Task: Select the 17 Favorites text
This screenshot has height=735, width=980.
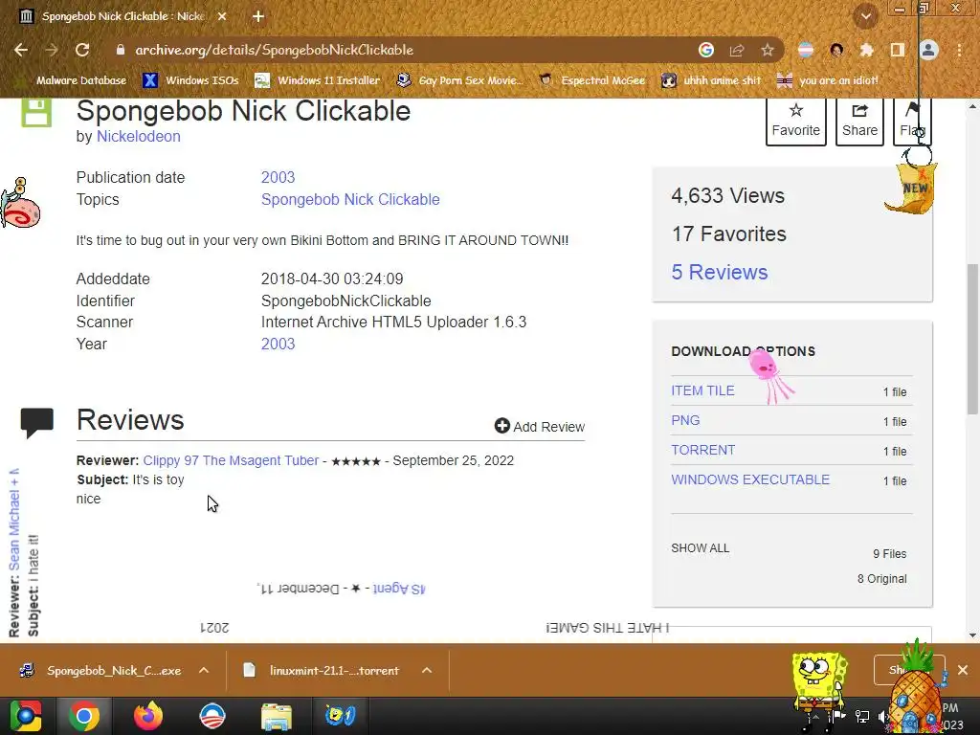Action: click(728, 234)
